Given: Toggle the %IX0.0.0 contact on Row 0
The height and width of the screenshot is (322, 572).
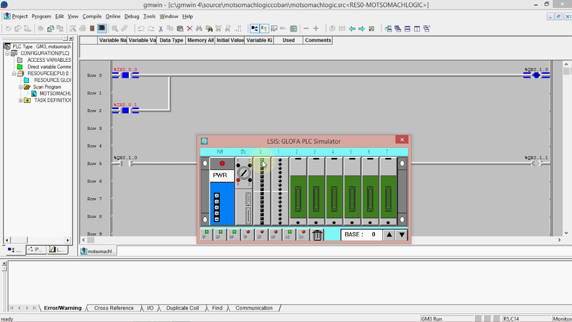Looking at the screenshot, I should [126, 75].
